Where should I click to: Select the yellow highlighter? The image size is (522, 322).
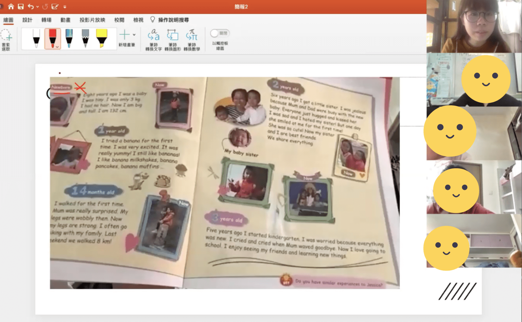pos(102,38)
